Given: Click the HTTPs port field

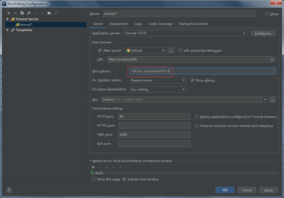Looking at the screenshot, I should coord(154,126).
